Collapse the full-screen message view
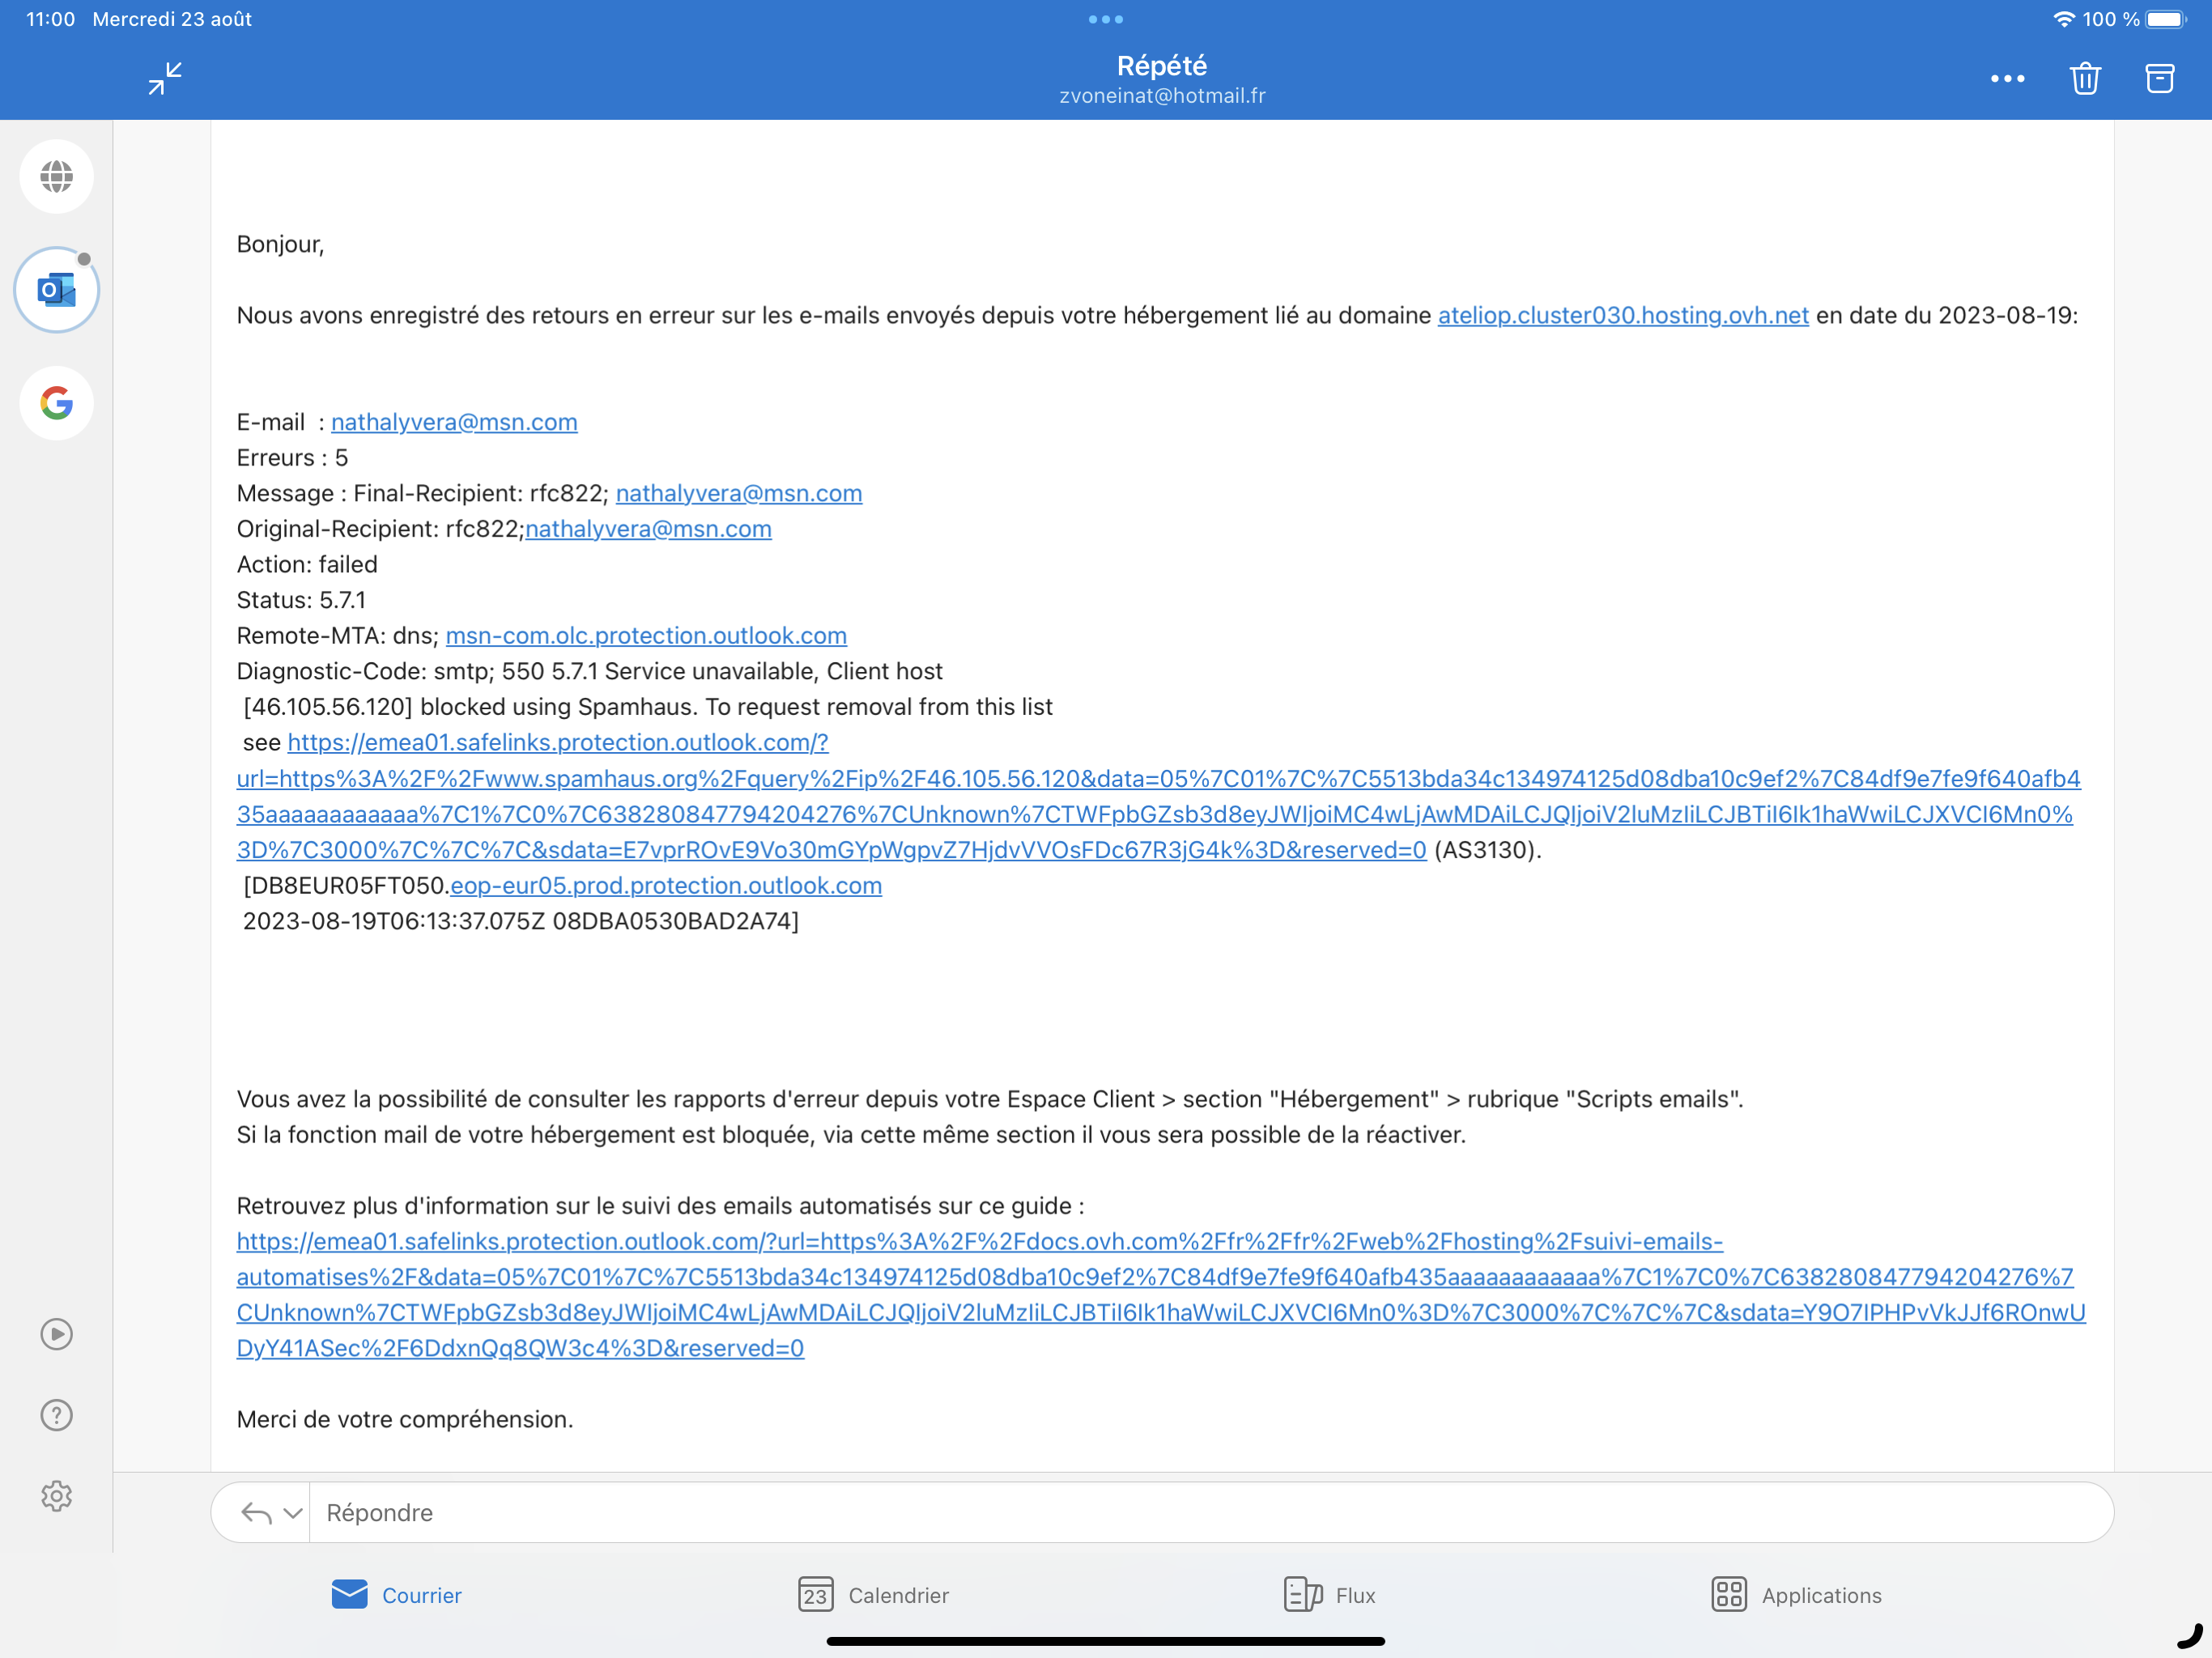Viewport: 2212px width, 1658px height. (x=165, y=78)
